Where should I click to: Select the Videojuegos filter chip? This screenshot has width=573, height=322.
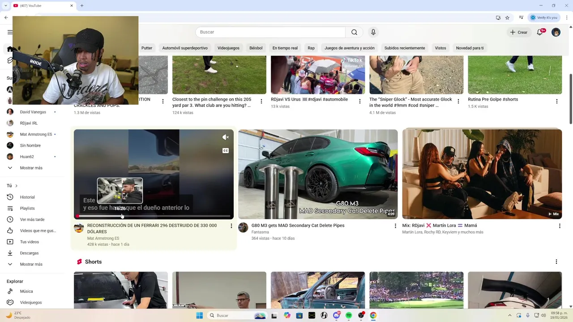pos(228,48)
